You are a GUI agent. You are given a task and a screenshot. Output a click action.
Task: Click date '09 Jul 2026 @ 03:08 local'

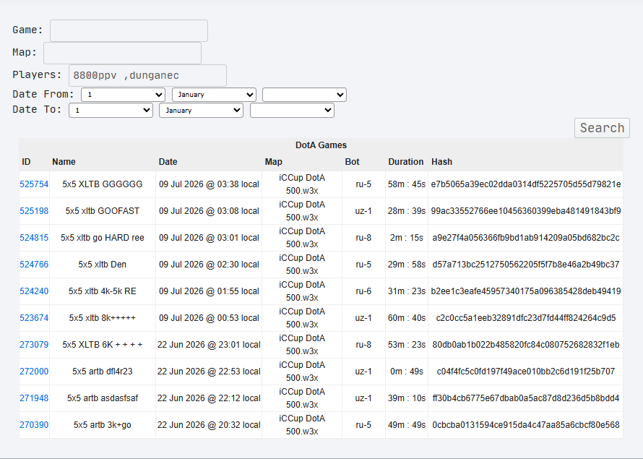pos(209,211)
